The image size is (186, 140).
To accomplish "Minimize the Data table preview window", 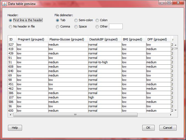I will click(162, 3).
